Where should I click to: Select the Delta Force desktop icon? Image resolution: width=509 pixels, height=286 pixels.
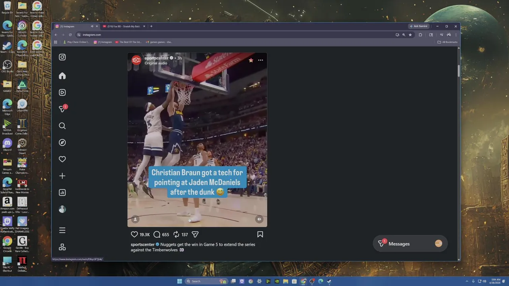tap(22, 86)
